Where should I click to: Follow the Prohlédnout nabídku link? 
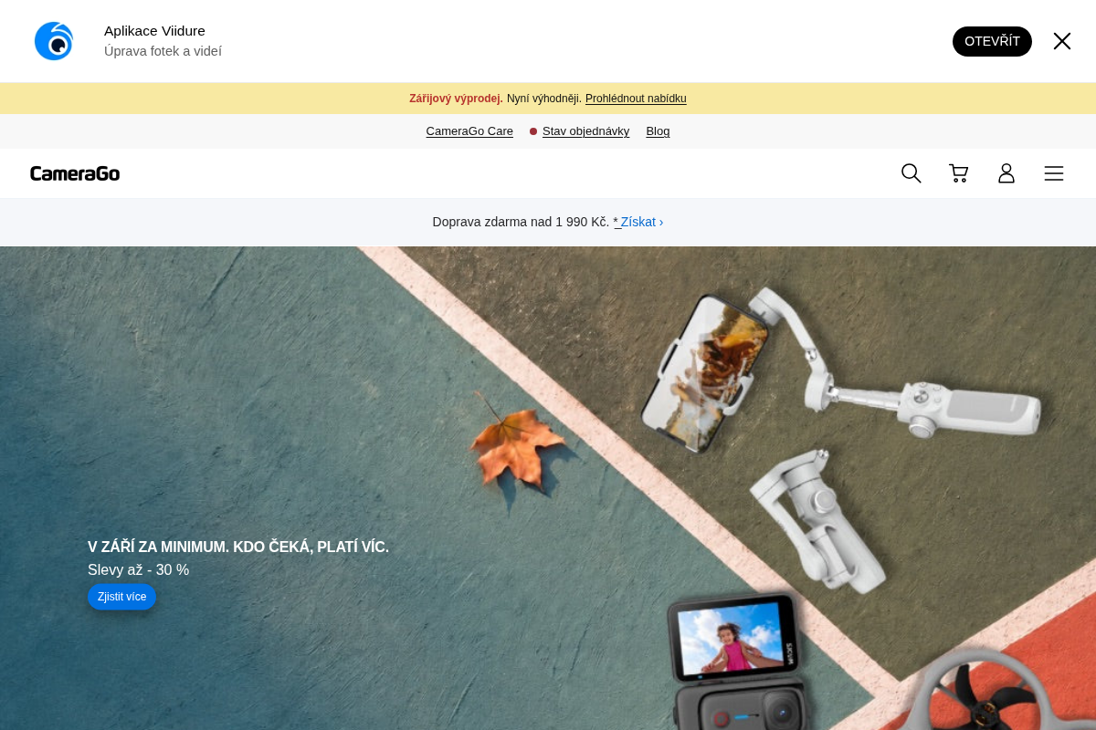[x=636, y=99]
